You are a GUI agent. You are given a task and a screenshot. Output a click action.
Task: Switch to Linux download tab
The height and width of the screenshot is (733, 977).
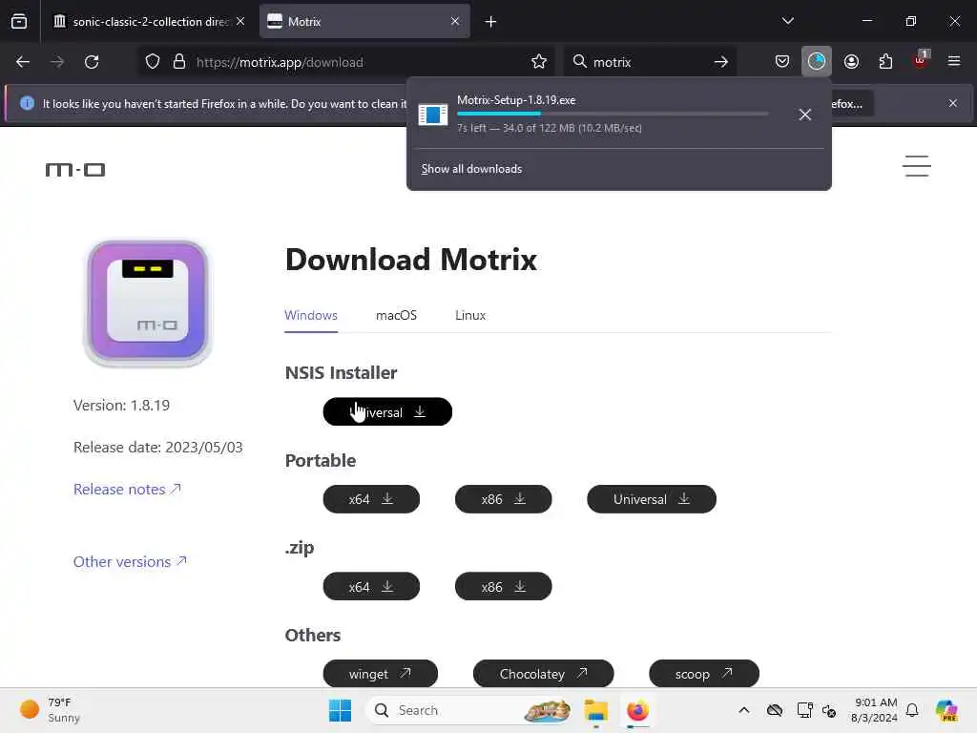pos(470,315)
